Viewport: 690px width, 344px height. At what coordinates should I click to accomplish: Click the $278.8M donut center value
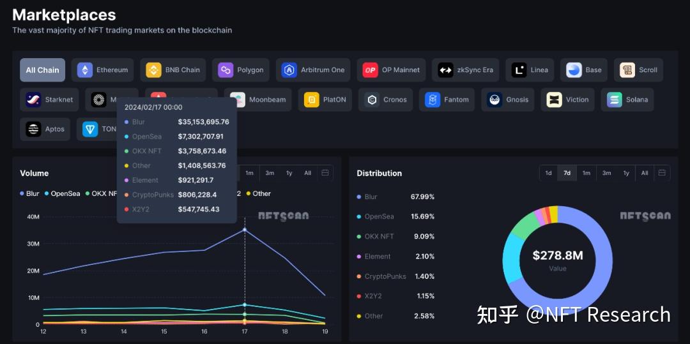(x=558, y=256)
